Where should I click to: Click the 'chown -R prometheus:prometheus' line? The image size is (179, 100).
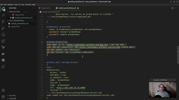[x=75, y=29]
